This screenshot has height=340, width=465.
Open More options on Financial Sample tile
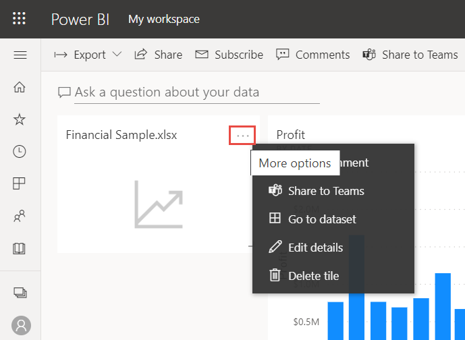tap(243, 136)
